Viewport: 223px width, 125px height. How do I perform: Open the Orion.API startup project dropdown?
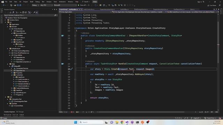(65, 5)
